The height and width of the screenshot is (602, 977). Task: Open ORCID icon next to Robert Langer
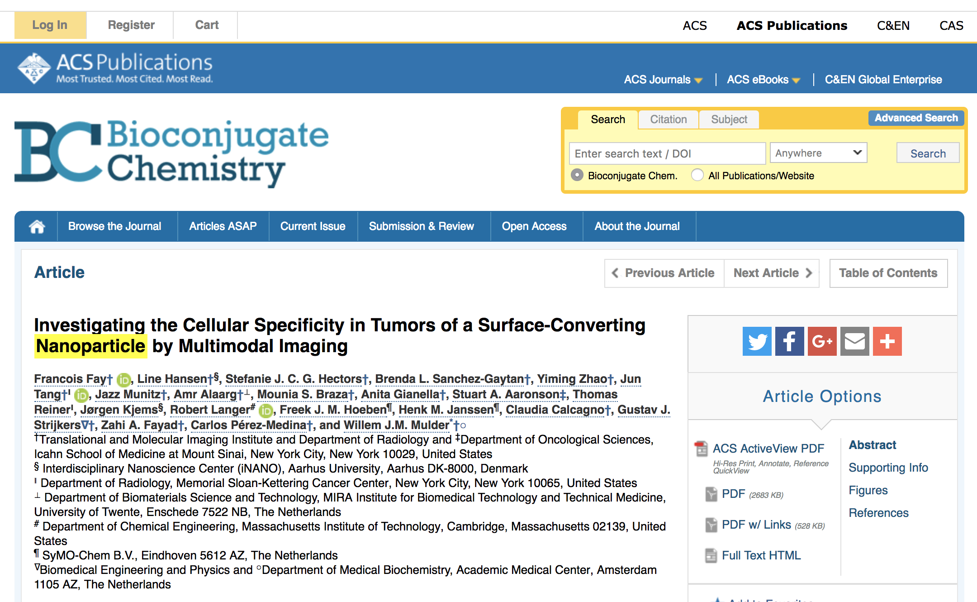tap(266, 411)
